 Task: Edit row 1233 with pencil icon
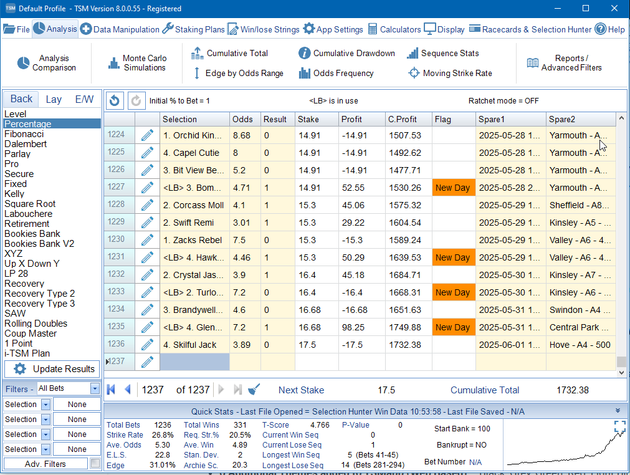tap(148, 292)
